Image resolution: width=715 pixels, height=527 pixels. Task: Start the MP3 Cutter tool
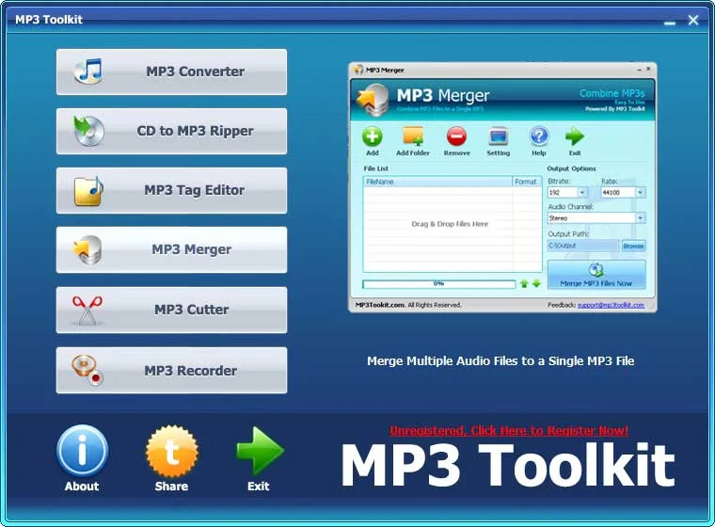point(171,311)
